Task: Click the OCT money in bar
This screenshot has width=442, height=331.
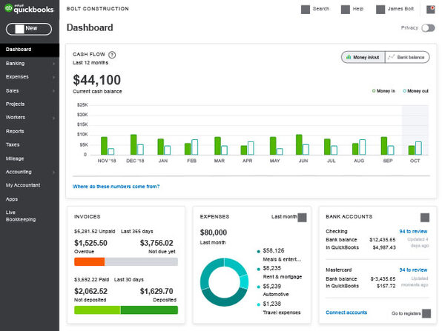Action: [x=412, y=150]
